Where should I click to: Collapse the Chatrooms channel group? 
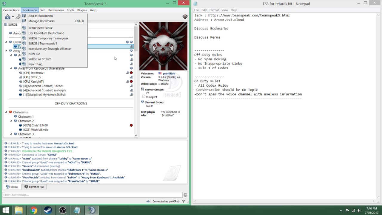tap(6, 112)
